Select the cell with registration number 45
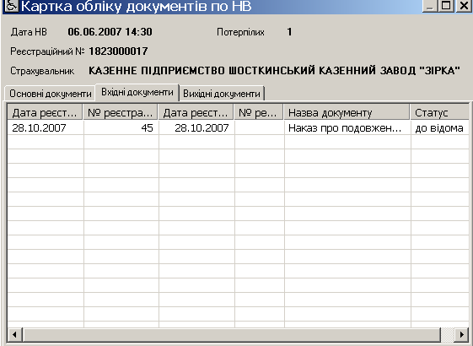The width and height of the screenshot is (473, 346). [121, 128]
